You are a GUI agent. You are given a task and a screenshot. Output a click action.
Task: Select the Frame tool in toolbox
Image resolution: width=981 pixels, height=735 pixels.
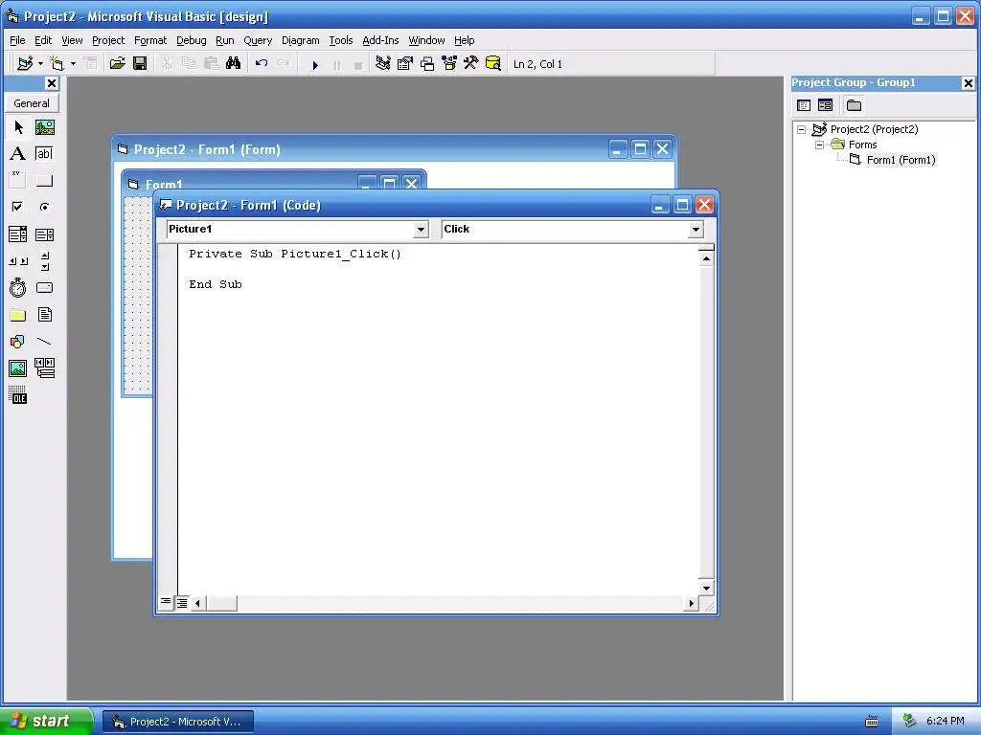(x=18, y=181)
